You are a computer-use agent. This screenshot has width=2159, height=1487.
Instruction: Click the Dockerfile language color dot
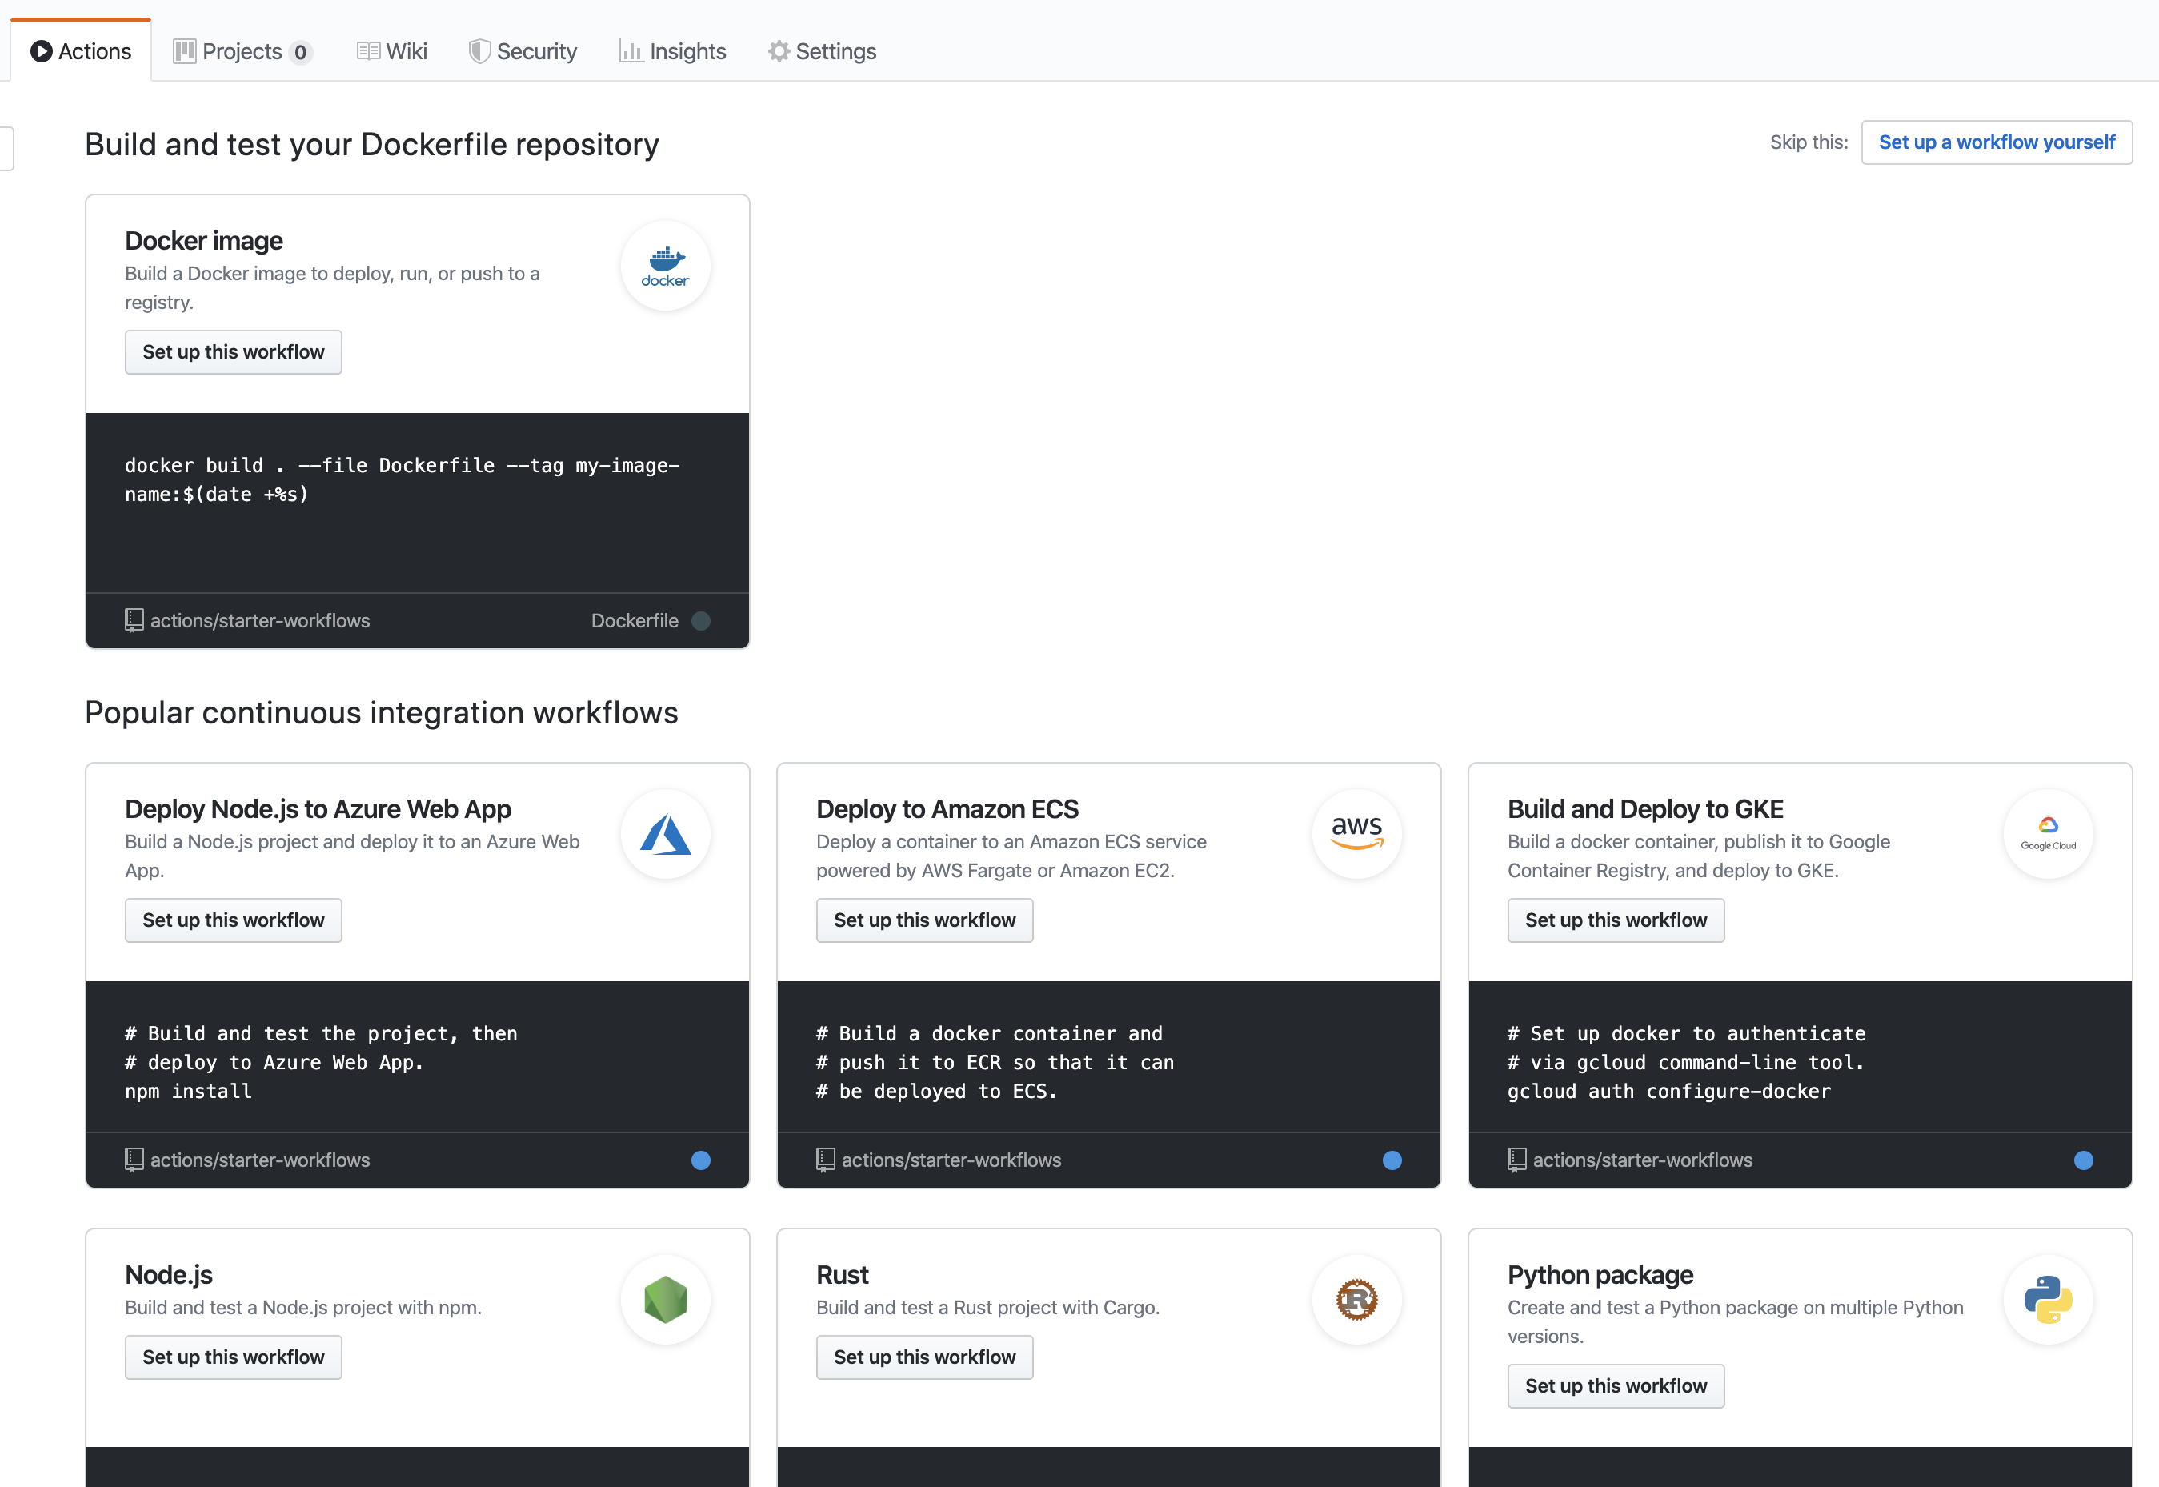pyautogui.click(x=701, y=621)
